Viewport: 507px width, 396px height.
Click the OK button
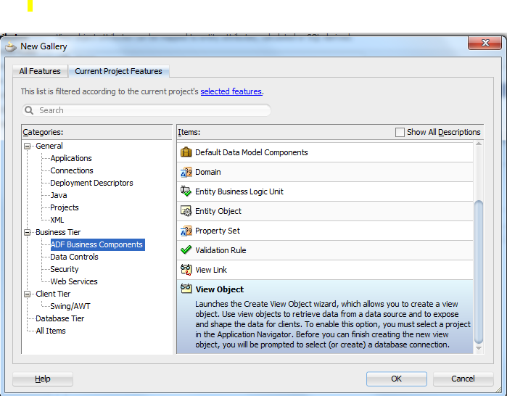tap(397, 379)
